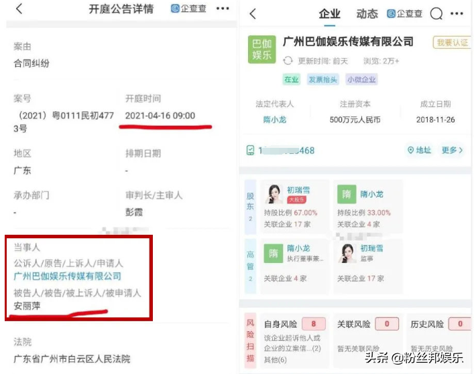The width and height of the screenshot is (474, 374).
Task: Click establishment date 2018-11-26
Action: [435, 120]
